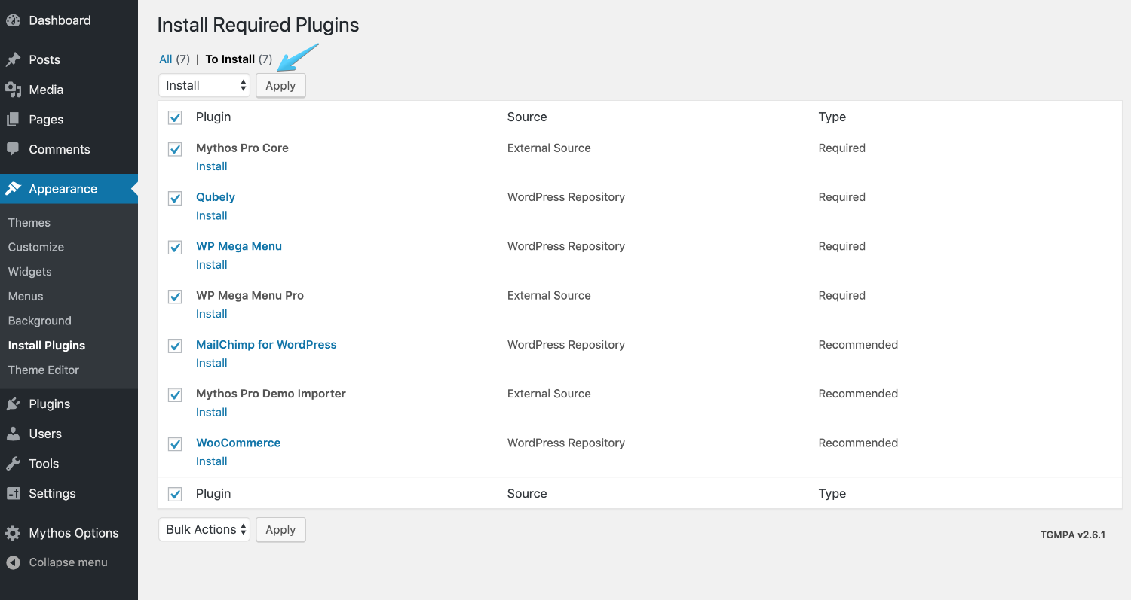Uncheck the WooCommerce plugin checkbox
The width and height of the screenshot is (1131, 600).
(175, 443)
